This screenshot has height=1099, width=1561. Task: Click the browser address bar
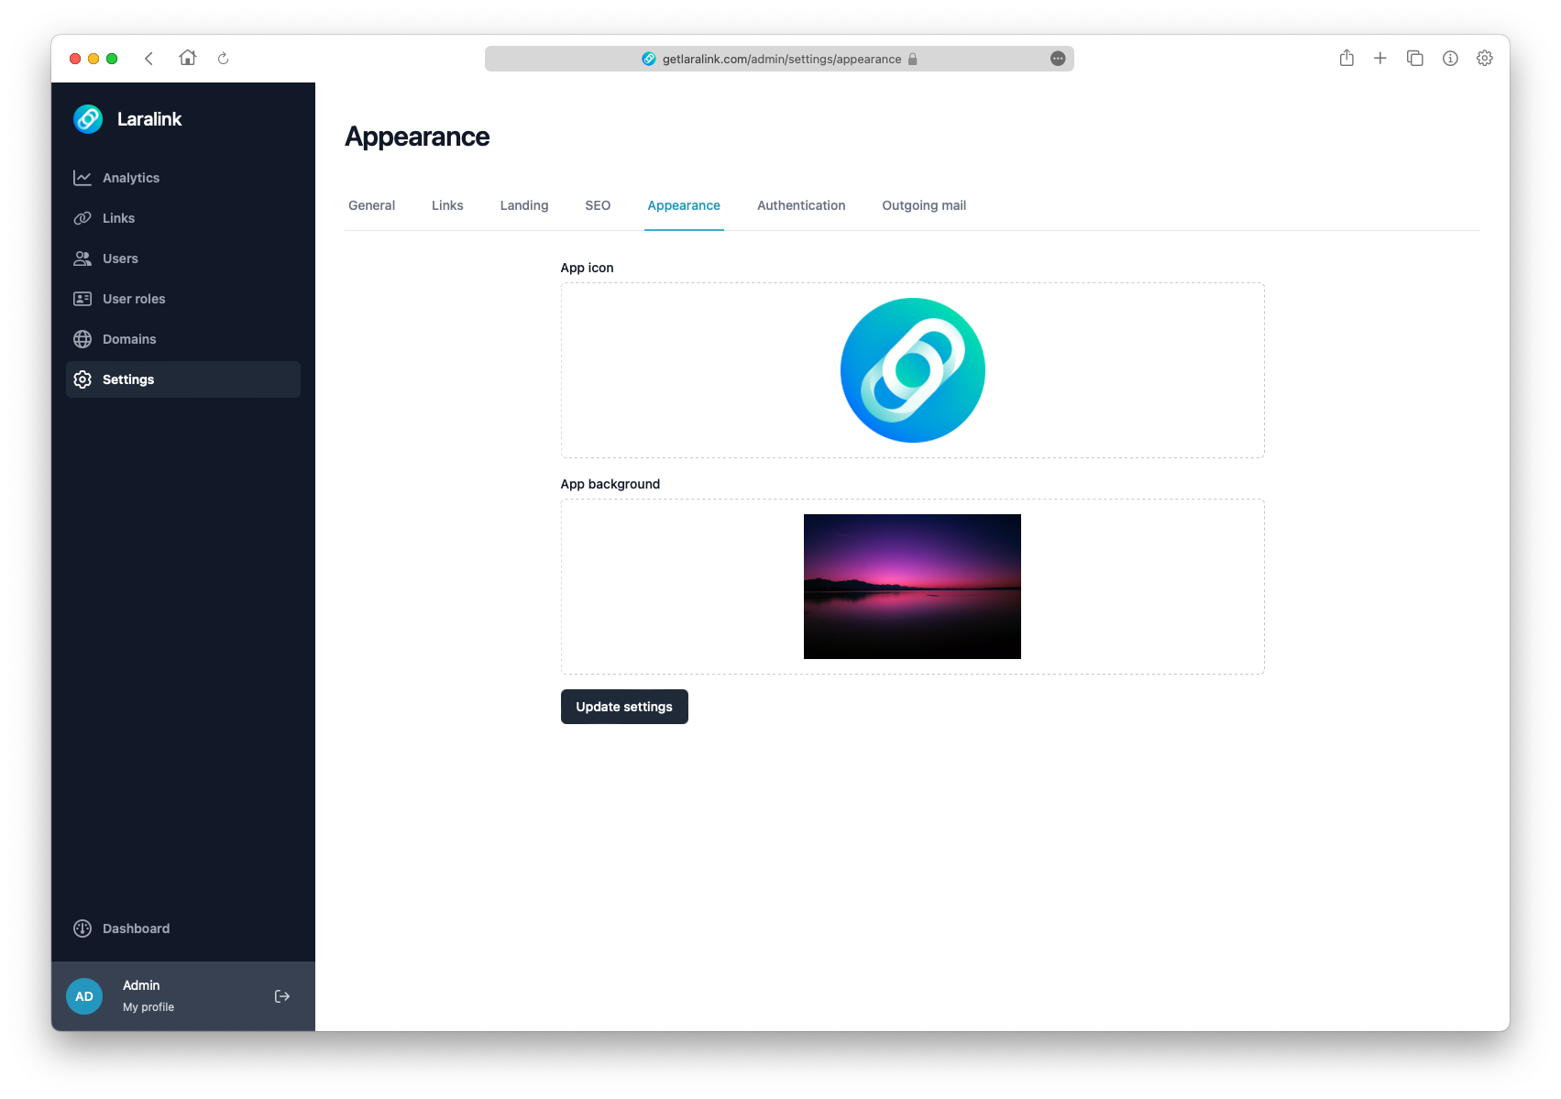coord(779,59)
